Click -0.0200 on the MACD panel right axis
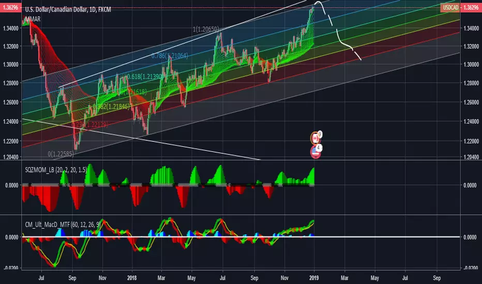This screenshot has height=284, width=482. coord(470,268)
